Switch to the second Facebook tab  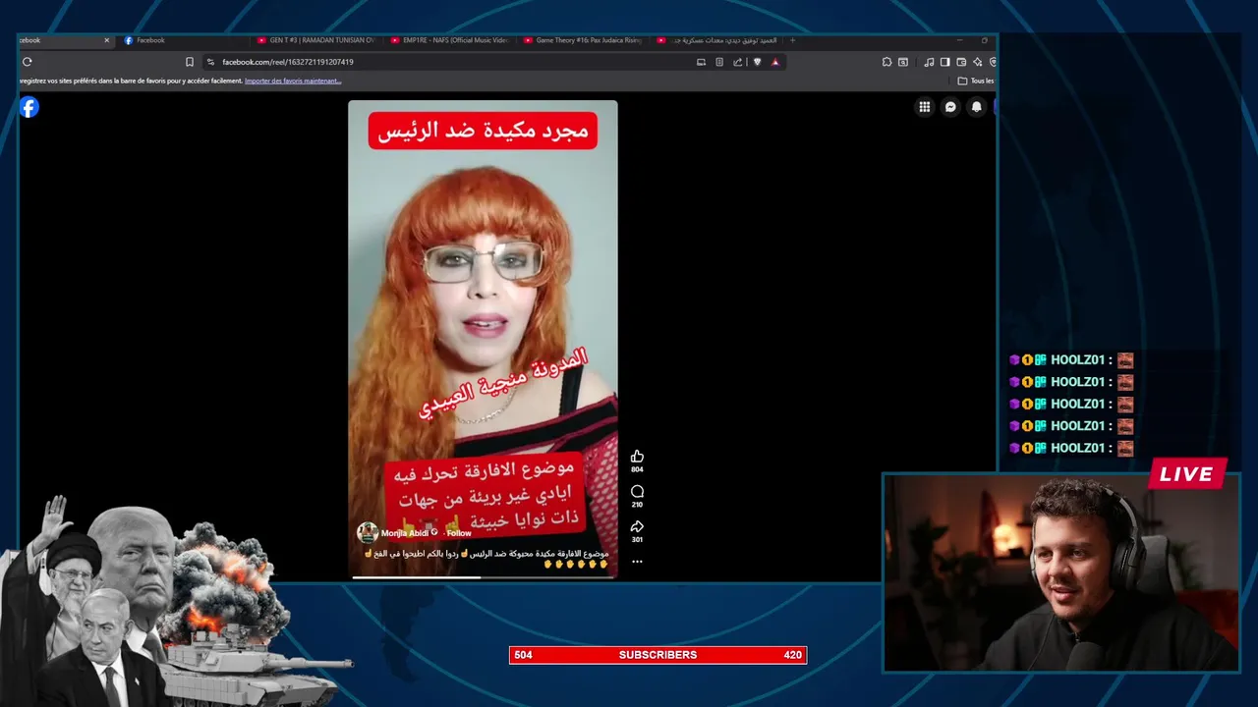(182, 40)
